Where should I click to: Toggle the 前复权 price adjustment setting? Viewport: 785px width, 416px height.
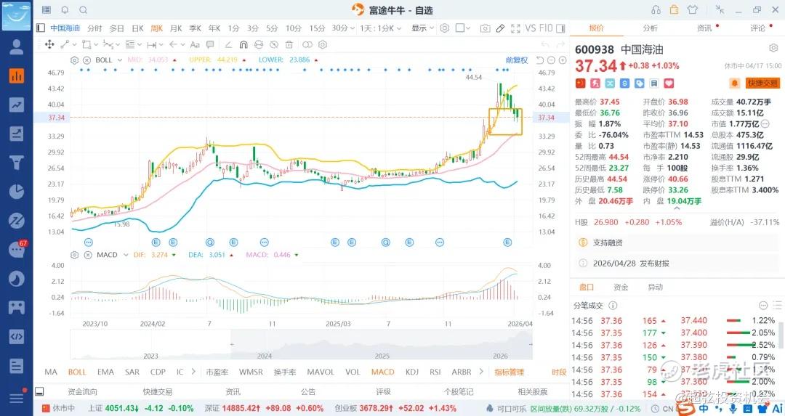516,60
